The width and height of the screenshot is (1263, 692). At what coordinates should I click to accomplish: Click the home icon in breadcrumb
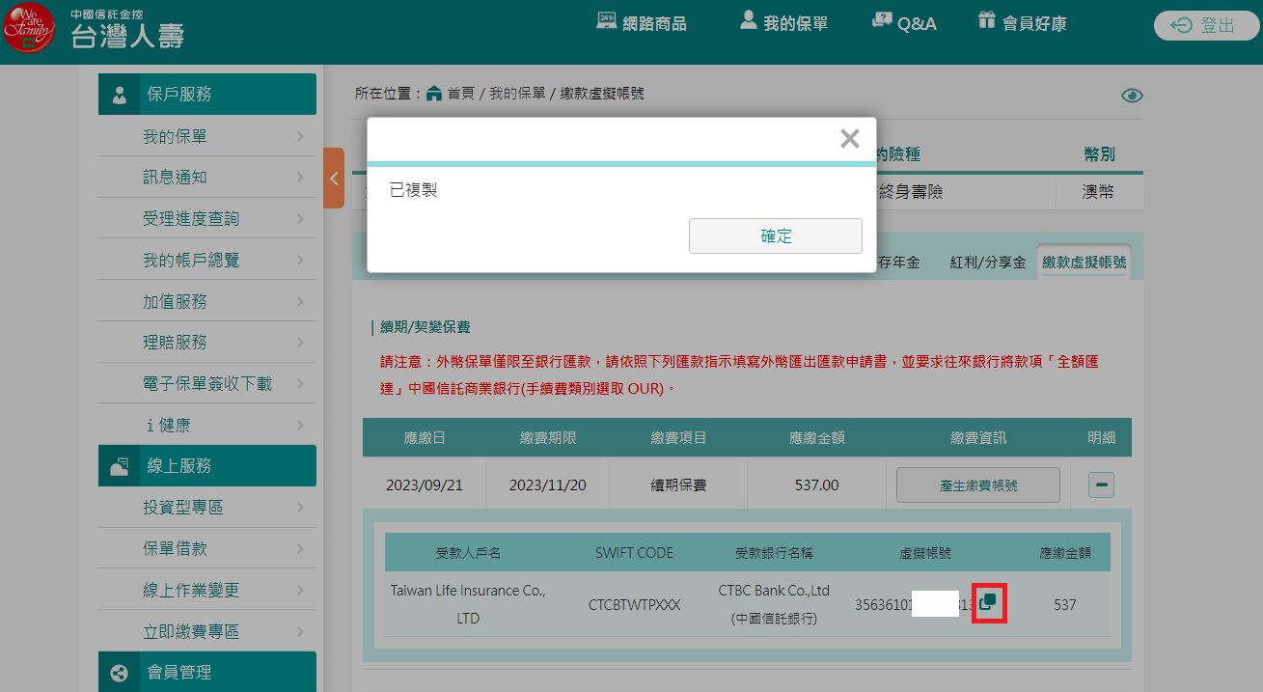(x=434, y=94)
